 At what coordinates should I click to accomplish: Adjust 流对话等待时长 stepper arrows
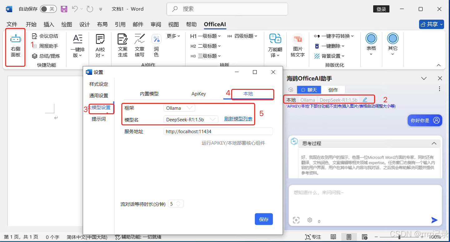tap(178, 204)
